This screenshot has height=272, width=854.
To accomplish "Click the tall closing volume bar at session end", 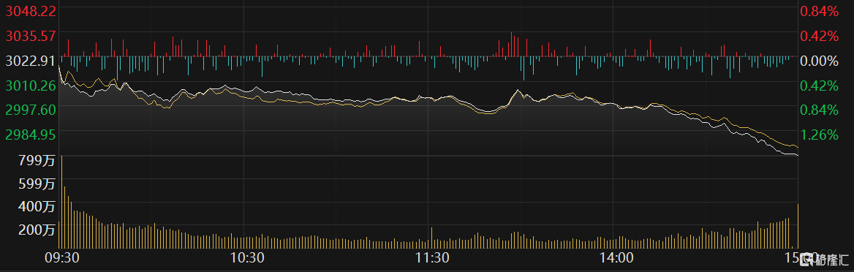I will pyautogui.click(x=798, y=226).
